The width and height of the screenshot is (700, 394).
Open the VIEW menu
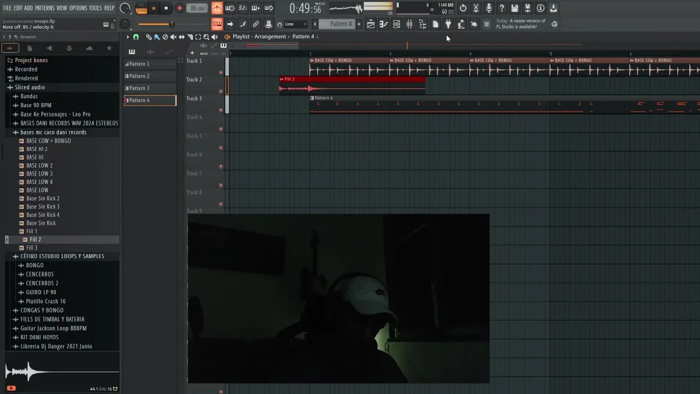(62, 8)
